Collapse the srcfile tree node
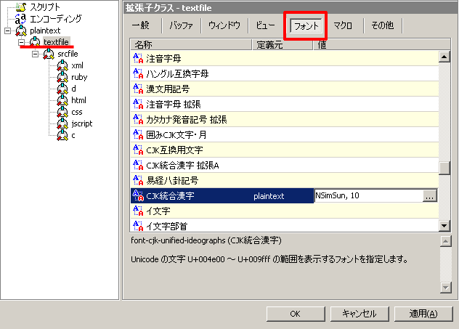Image resolution: width=459 pixels, height=329 pixels. [x=35, y=54]
